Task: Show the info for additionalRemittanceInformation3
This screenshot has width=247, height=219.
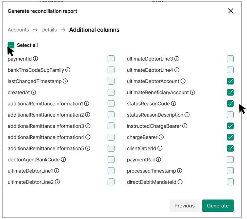Action: click(x=88, y=126)
